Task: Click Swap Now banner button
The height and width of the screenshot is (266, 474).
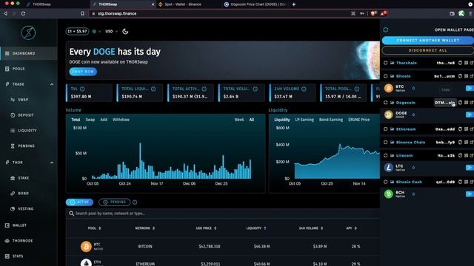Action: 83,72
